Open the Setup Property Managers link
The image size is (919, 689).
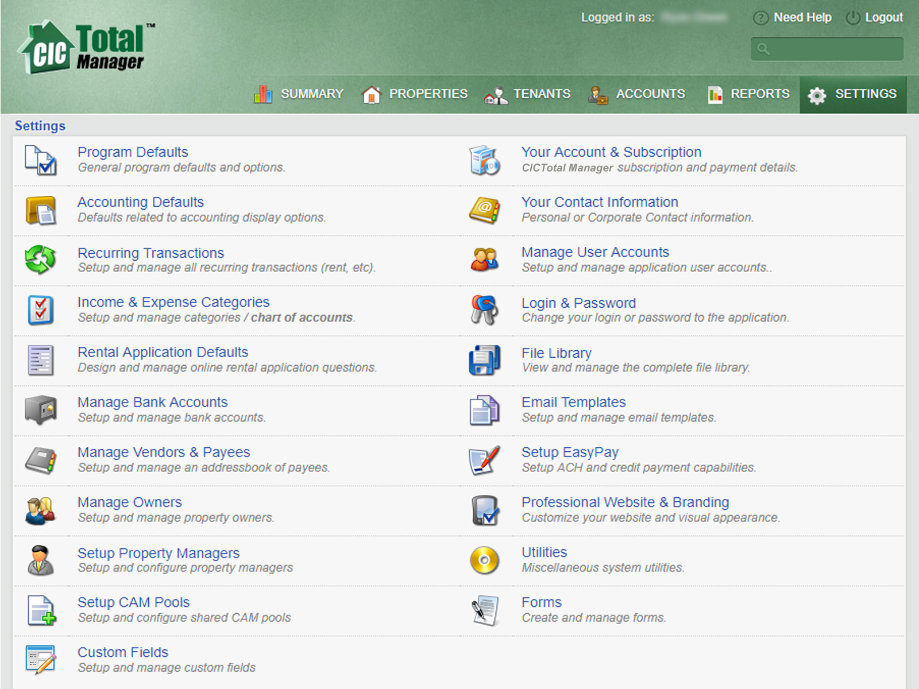[159, 553]
